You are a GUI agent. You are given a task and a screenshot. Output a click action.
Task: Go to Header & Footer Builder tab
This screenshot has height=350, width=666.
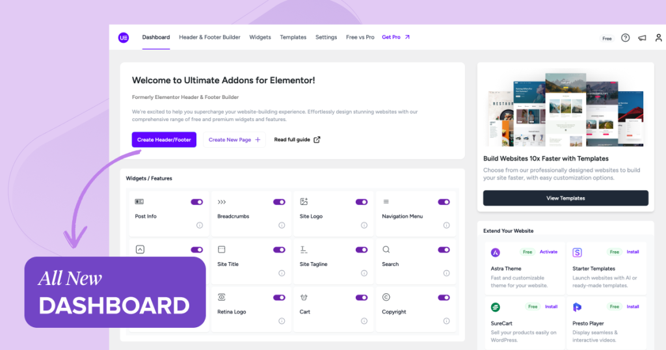(209, 37)
